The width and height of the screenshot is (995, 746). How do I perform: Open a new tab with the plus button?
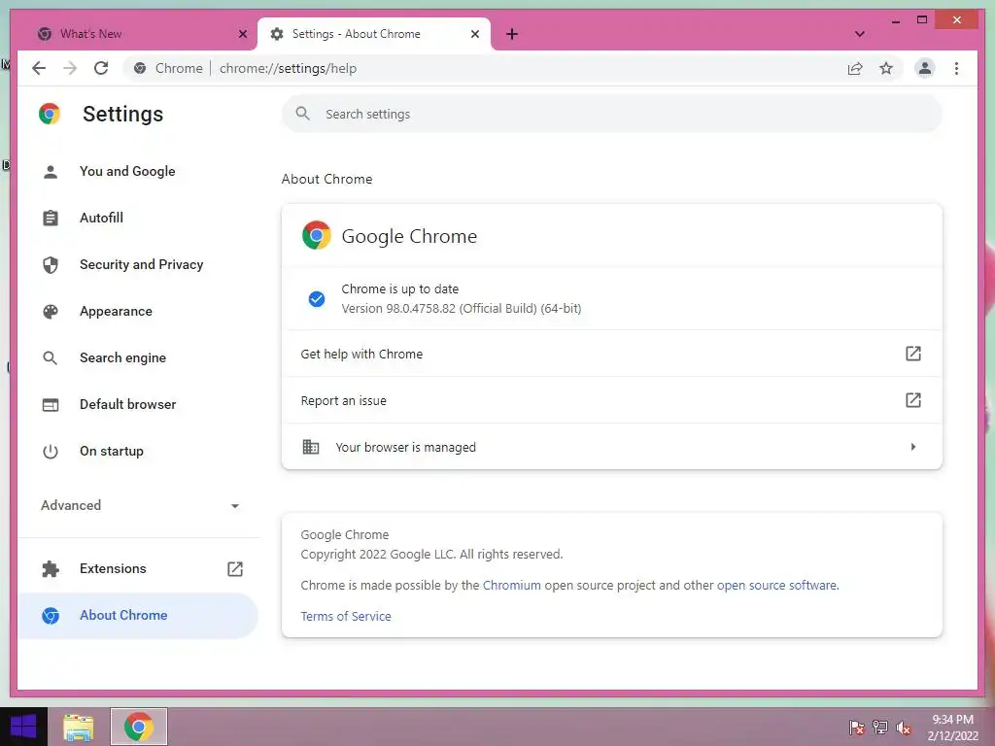[512, 34]
